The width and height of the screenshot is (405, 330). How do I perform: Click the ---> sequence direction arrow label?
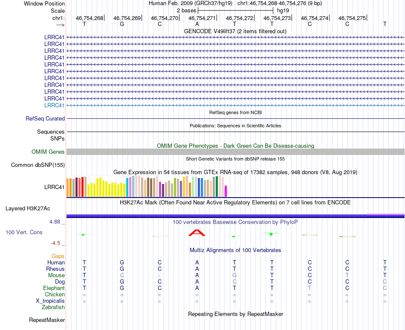[x=60, y=25]
